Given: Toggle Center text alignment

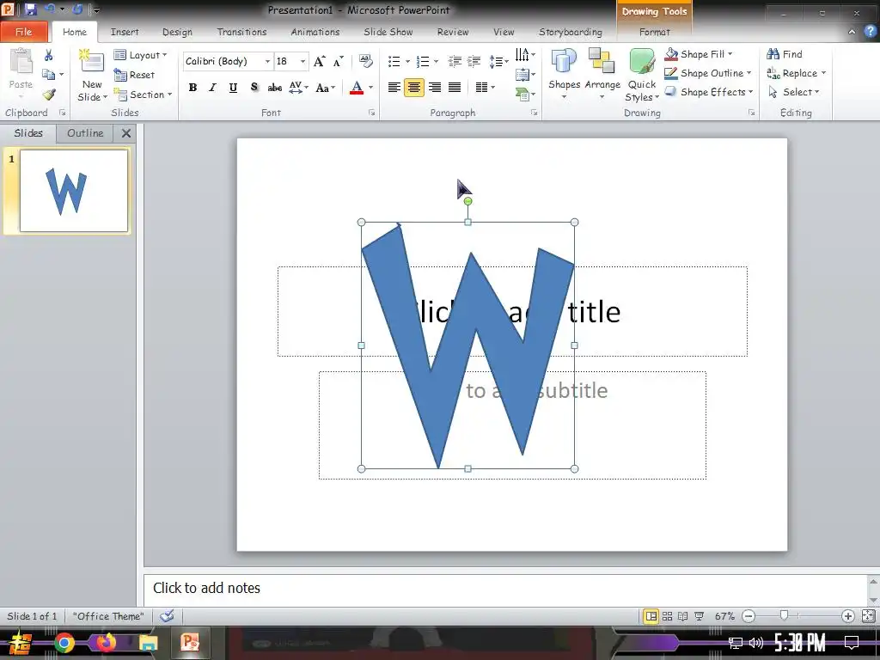Looking at the screenshot, I should point(414,87).
